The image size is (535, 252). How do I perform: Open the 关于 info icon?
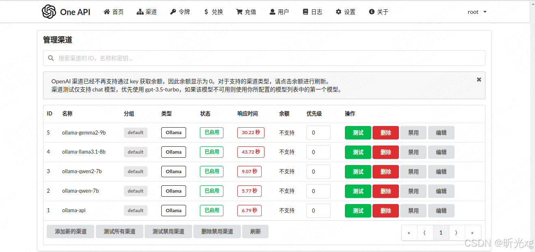372,12
